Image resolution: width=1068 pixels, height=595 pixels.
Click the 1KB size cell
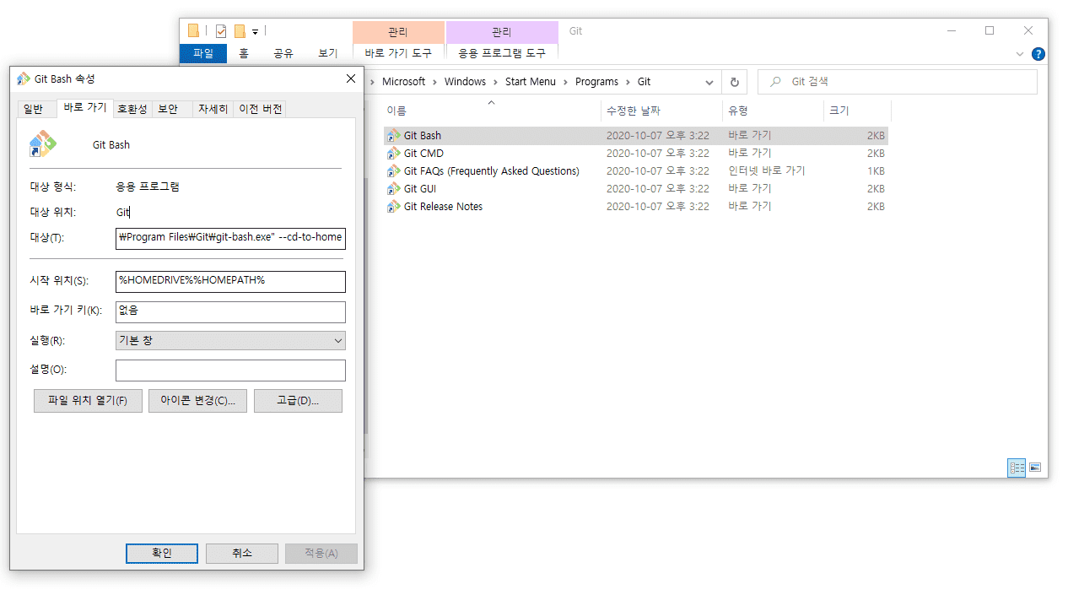876,171
